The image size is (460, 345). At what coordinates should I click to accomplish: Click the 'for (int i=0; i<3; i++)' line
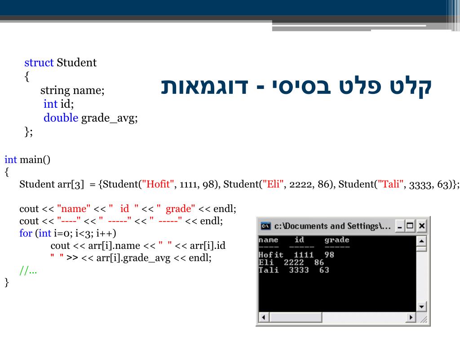(68, 233)
